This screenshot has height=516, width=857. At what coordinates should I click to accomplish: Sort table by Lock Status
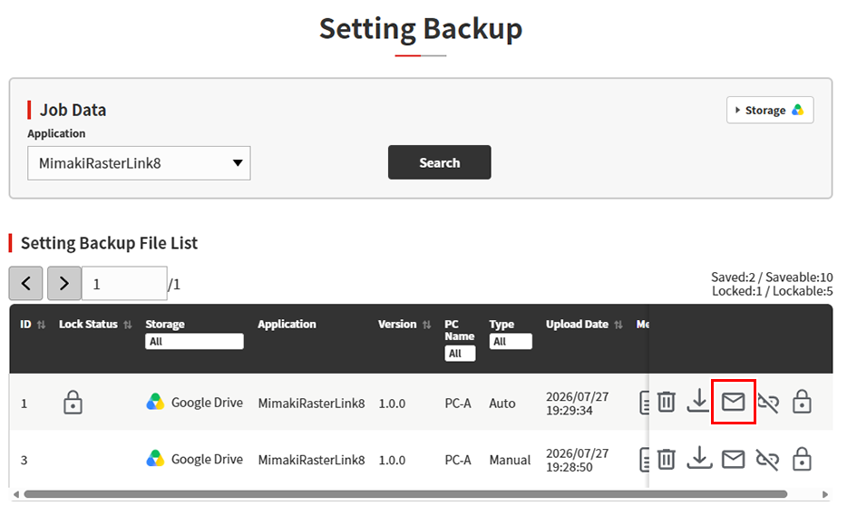click(x=127, y=325)
